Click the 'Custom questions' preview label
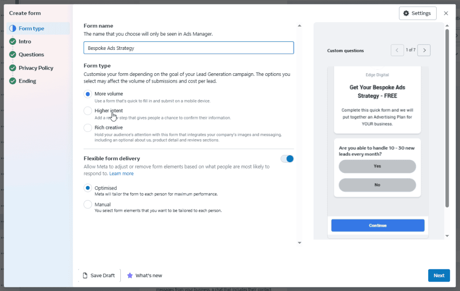 (345, 50)
